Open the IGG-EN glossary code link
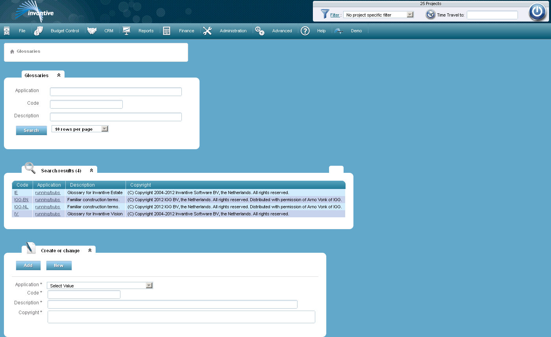This screenshot has width=551, height=337. (x=21, y=200)
